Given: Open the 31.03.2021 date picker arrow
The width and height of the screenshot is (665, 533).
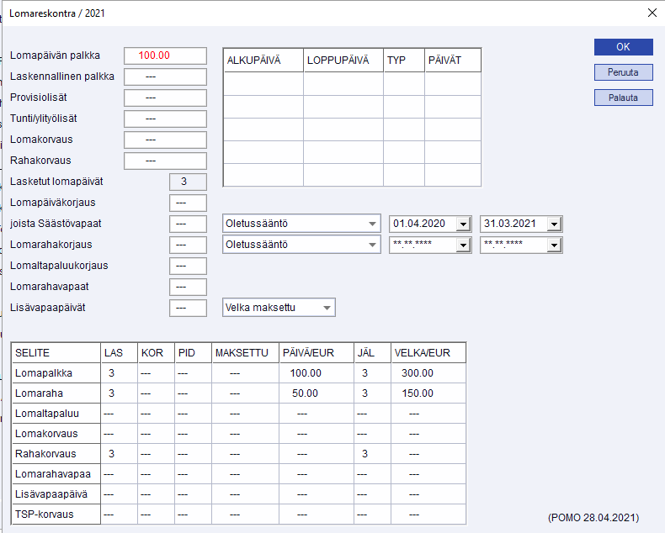Looking at the screenshot, I should pyautogui.click(x=553, y=224).
